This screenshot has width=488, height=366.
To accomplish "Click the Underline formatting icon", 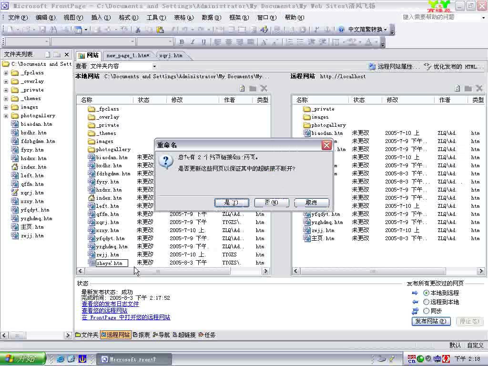I will 203,42.
